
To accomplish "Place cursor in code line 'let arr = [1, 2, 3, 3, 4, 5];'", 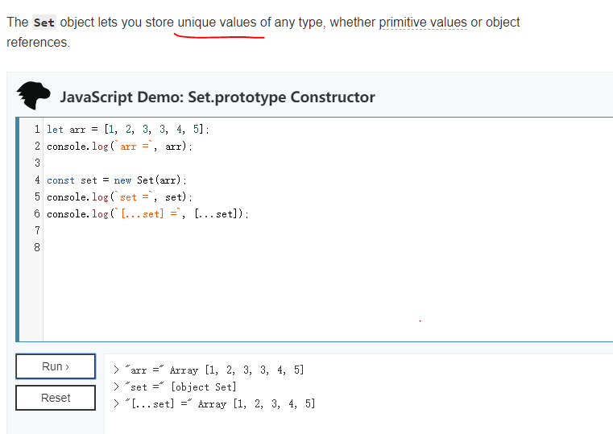I will coord(128,130).
